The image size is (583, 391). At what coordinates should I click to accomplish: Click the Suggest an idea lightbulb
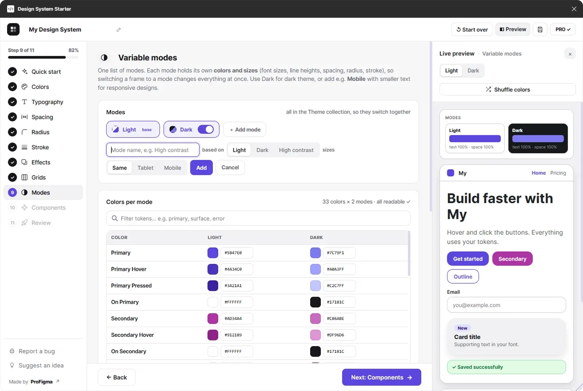click(36, 365)
